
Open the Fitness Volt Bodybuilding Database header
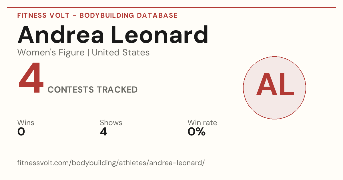97,15
